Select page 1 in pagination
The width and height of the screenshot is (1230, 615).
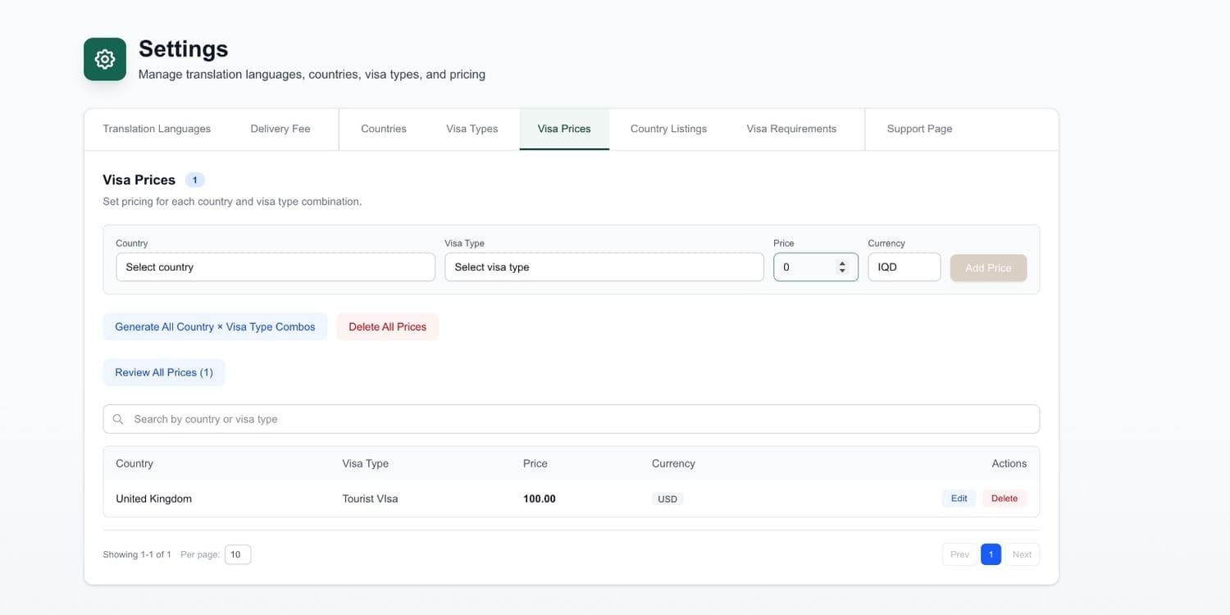pyautogui.click(x=991, y=554)
